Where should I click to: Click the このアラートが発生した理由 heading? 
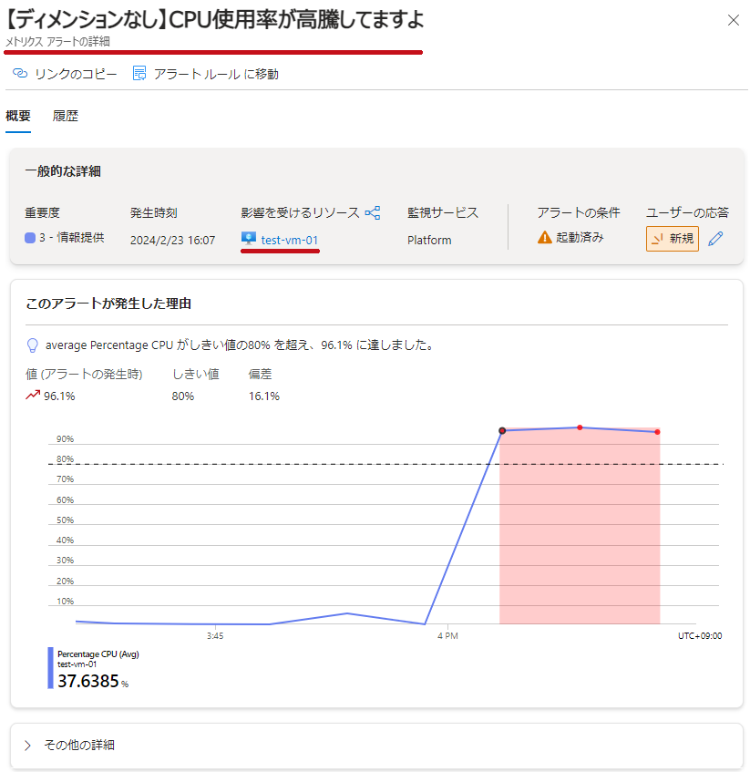(x=108, y=304)
